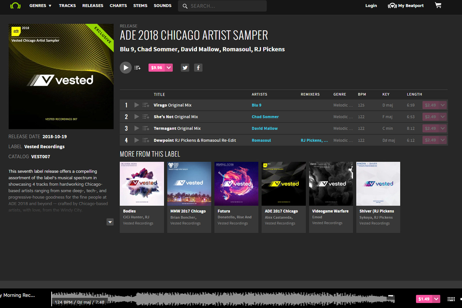Open artist David Mallow link
The height and width of the screenshot is (308, 462).
(x=264, y=128)
